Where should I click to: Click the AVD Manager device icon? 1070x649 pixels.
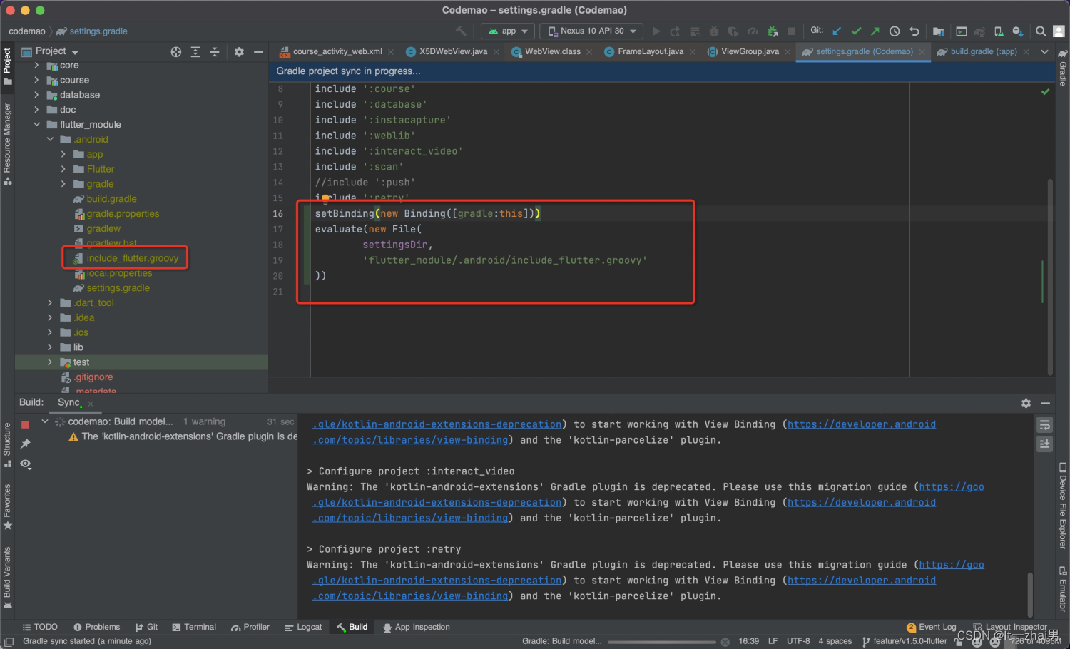[999, 31]
